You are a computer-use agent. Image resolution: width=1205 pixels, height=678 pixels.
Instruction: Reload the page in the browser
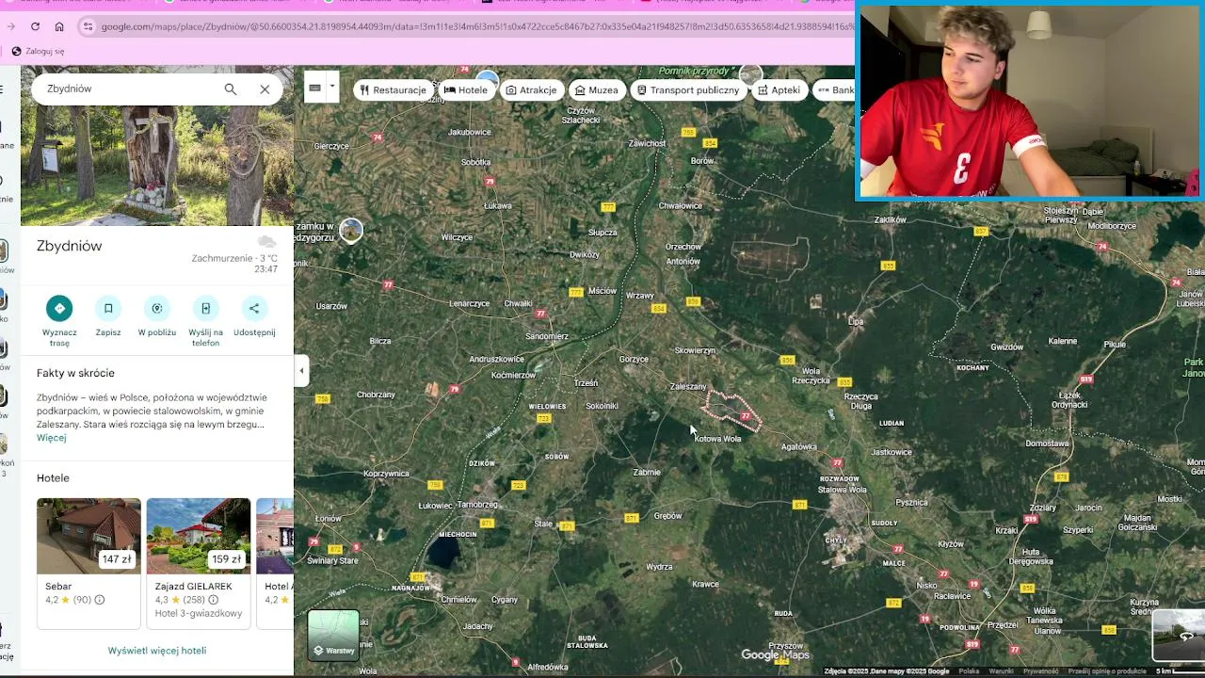click(x=35, y=26)
